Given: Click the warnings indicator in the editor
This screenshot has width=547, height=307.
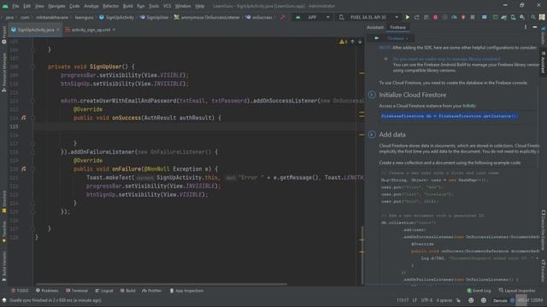Looking at the screenshot, I should pyautogui.click(x=343, y=42).
